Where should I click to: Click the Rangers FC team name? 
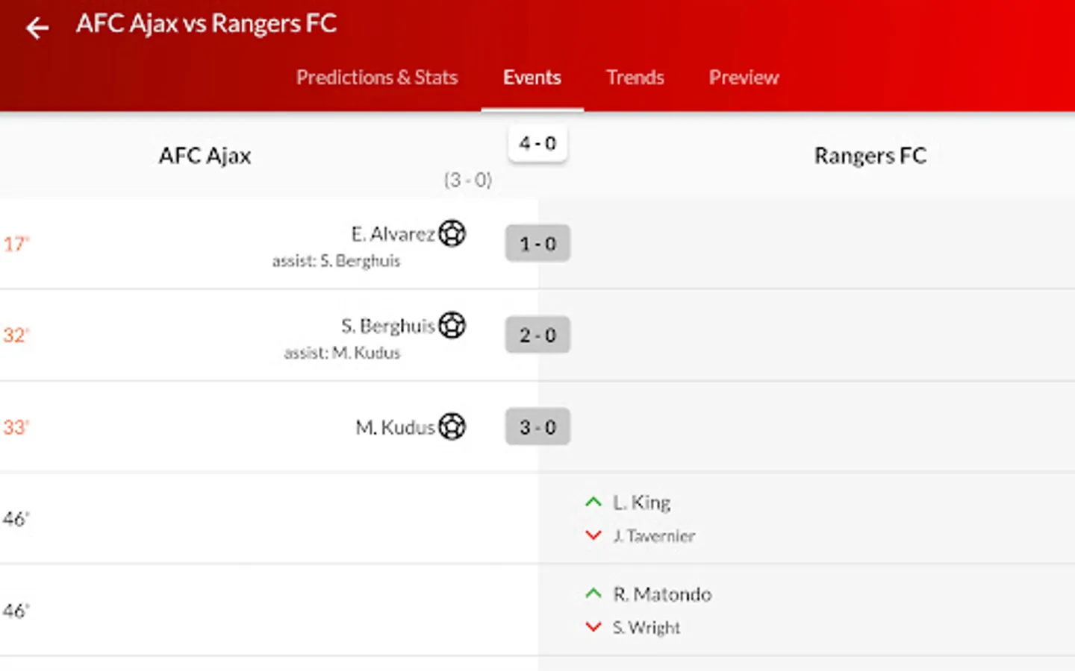870,156
